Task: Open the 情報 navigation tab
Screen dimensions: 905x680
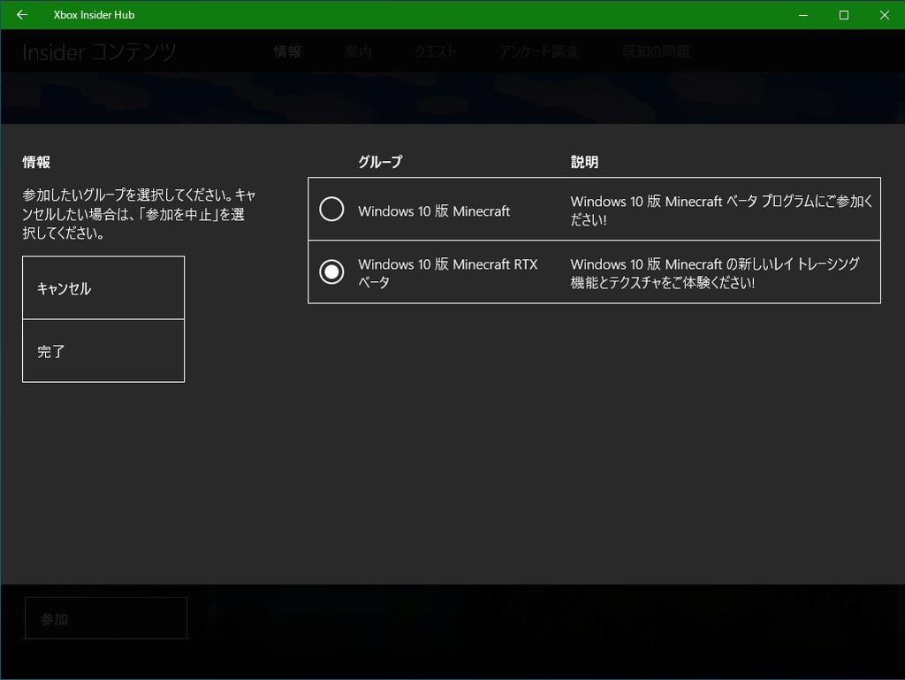Action: click(x=288, y=51)
